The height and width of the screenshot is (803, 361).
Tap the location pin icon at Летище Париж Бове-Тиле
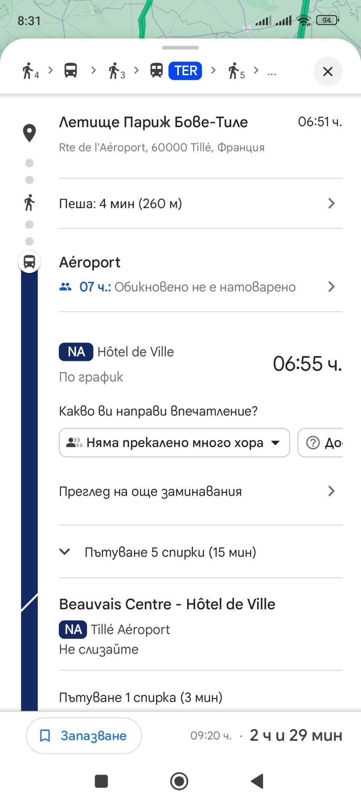(x=29, y=133)
